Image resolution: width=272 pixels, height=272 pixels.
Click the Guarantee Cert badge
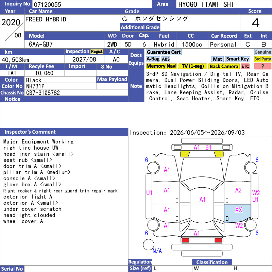click(x=164, y=52)
